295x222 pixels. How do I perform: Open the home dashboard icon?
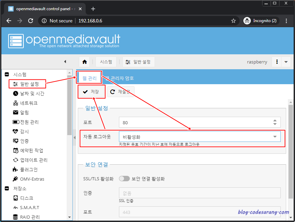pos(85,62)
